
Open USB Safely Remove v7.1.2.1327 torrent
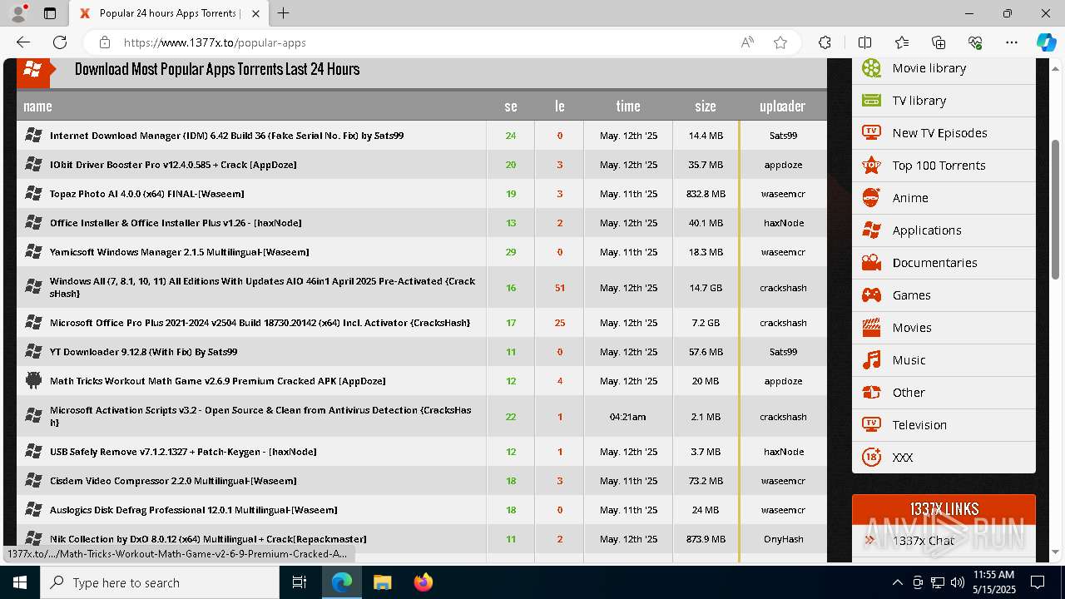(x=183, y=452)
